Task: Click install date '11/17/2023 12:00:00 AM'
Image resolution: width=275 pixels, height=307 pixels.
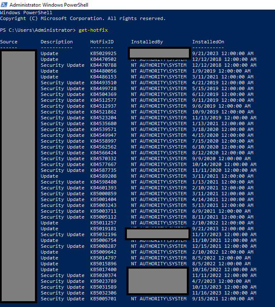Action: point(224,234)
